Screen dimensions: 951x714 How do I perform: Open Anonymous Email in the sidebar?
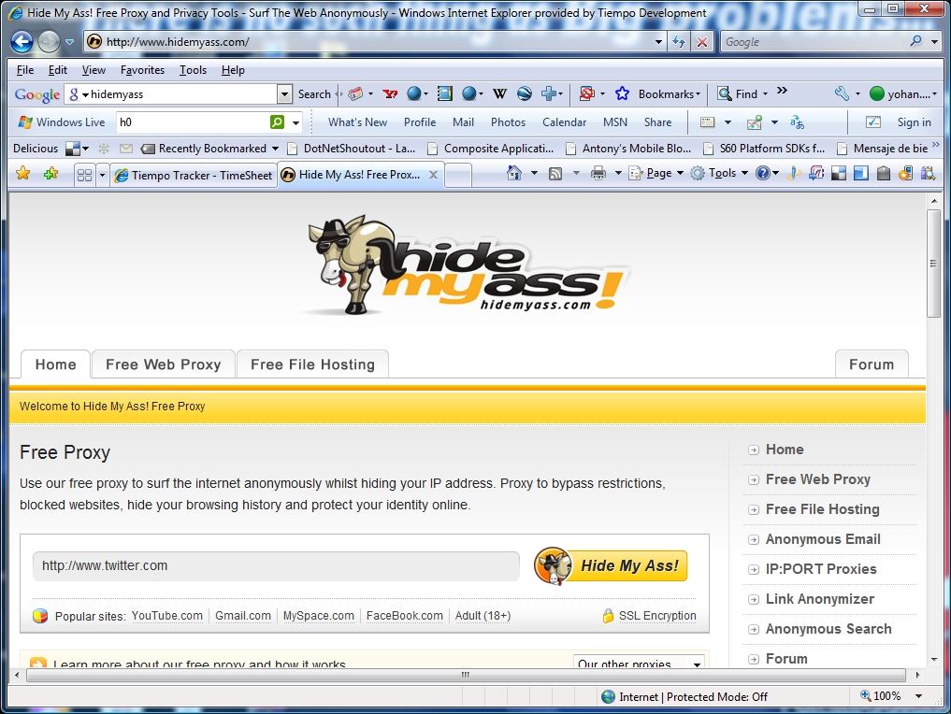[x=823, y=539]
